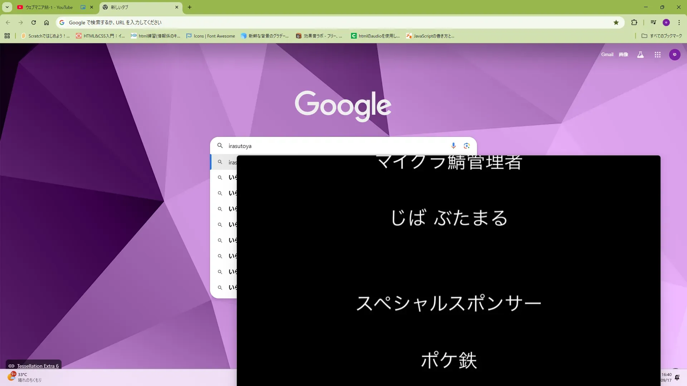Open Search Labs flask icon

pyautogui.click(x=640, y=55)
